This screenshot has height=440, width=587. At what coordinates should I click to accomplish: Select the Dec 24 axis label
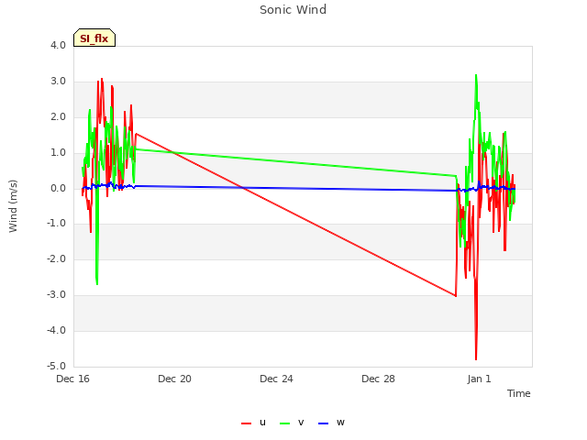coord(276,379)
